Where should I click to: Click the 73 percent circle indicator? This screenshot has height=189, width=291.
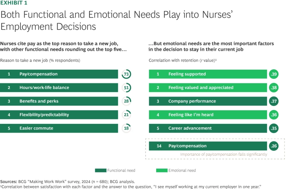tap(126, 74)
